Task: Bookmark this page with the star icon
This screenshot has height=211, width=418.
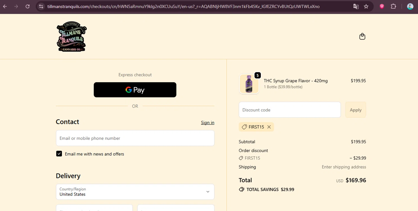Action: coord(366,6)
